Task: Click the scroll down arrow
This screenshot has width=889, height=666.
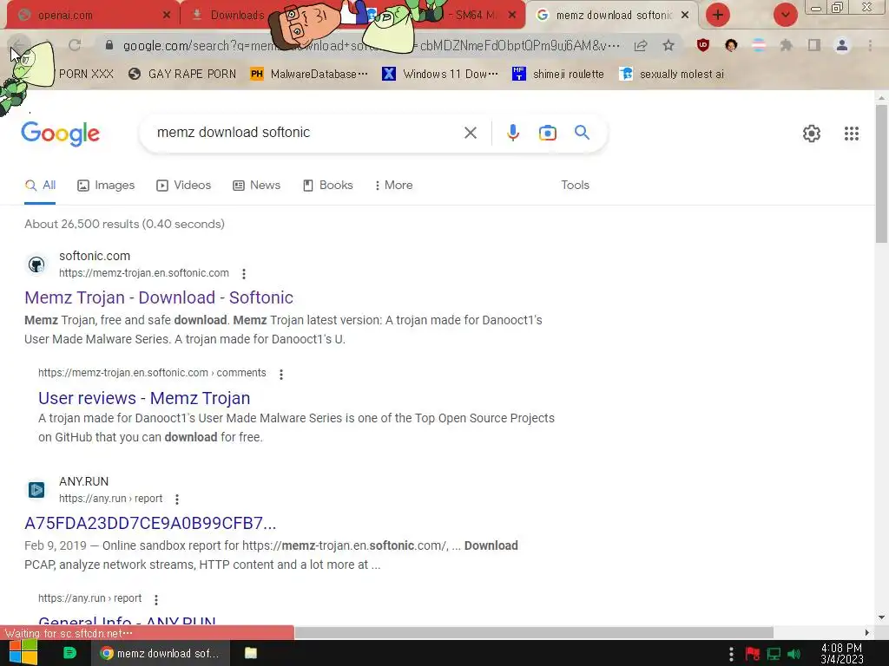Action: [881, 617]
